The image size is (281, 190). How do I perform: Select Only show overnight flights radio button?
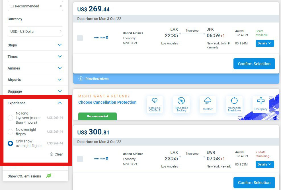pos(11,143)
